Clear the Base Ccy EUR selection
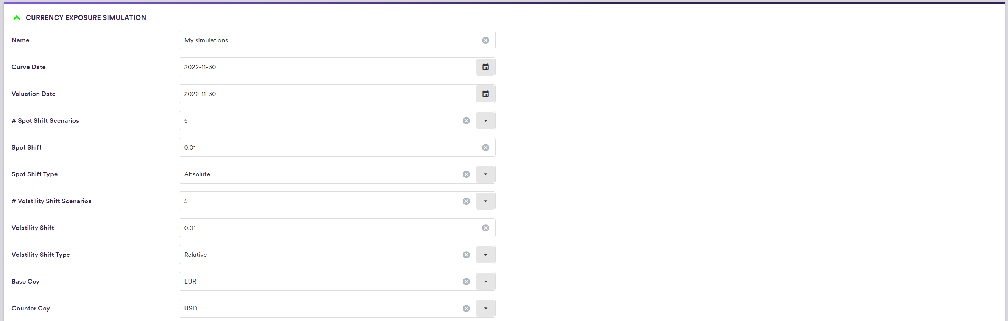This screenshot has width=1008, height=321. 466,282
